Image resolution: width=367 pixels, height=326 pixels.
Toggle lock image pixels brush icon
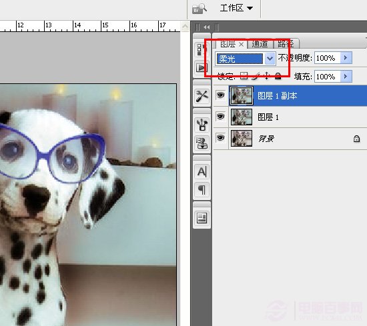pos(256,76)
